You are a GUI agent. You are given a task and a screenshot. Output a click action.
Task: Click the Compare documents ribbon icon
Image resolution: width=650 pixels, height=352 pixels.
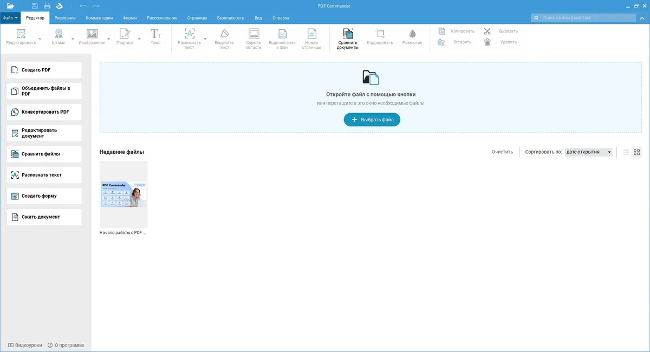tap(348, 35)
